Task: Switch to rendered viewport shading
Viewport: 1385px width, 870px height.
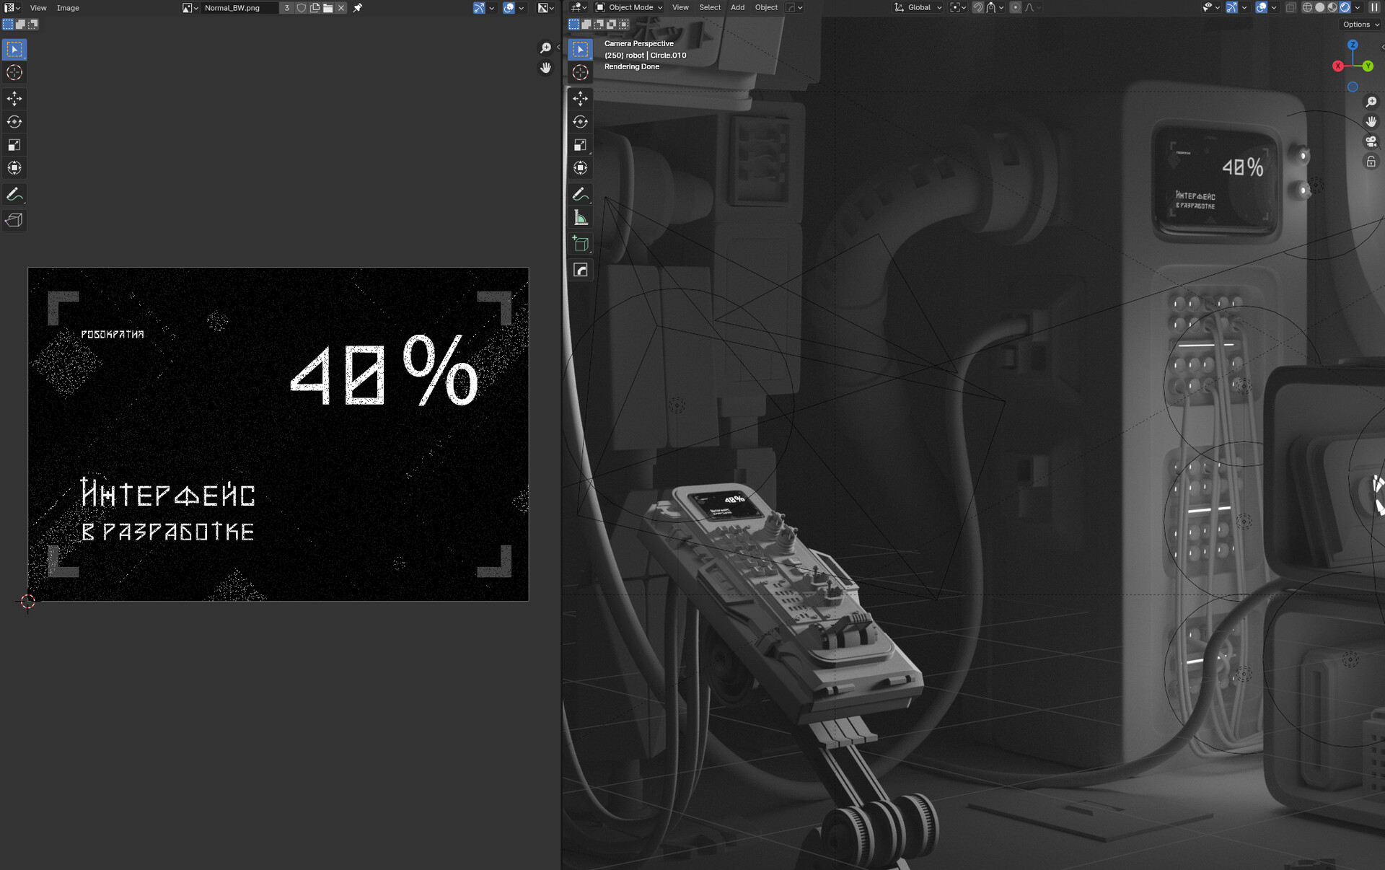Action: [1345, 7]
